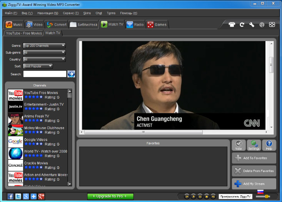This screenshot has width=282, height=202.
Task: Click the blue plus share icon
Action: tap(33, 197)
